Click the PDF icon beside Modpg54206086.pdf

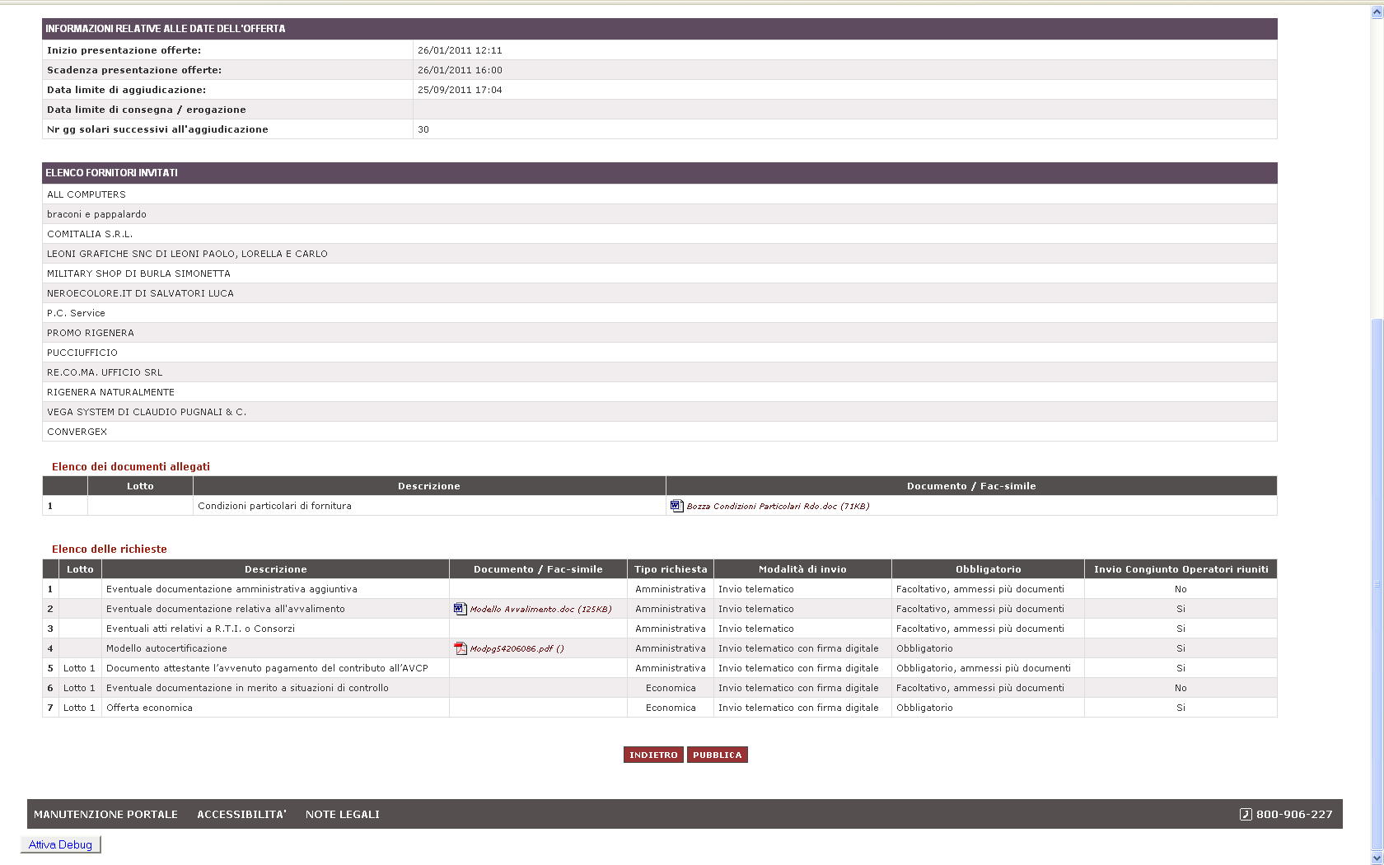coord(461,648)
